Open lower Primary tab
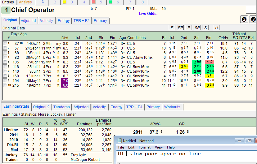The width and height of the screenshot is (257, 164). coord(153,107)
